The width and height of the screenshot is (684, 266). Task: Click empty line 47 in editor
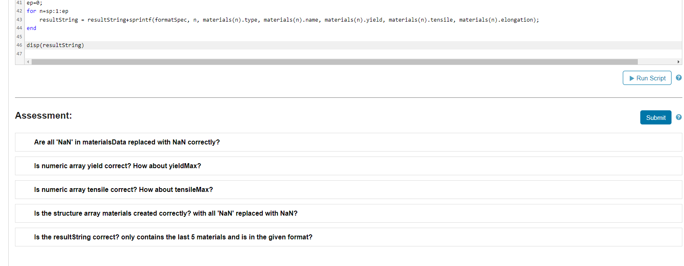[x=353, y=54]
